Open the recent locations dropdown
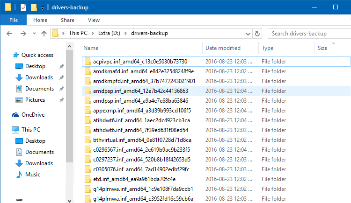351x203 pixels. [x=34, y=34]
